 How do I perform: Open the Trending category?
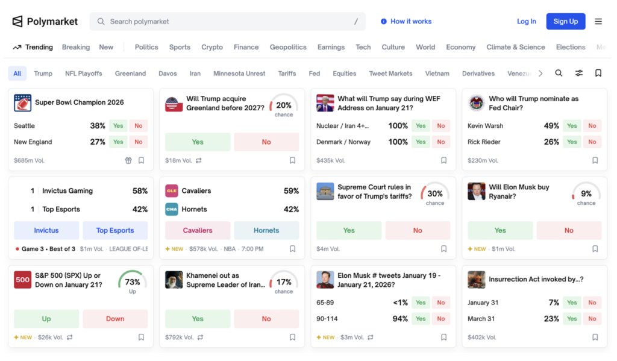[x=33, y=47]
